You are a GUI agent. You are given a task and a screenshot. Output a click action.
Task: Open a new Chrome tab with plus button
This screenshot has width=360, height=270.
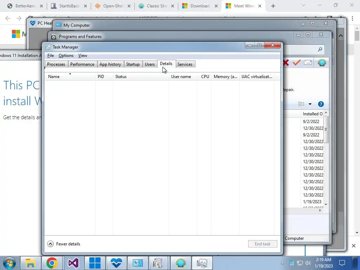(x=273, y=6)
